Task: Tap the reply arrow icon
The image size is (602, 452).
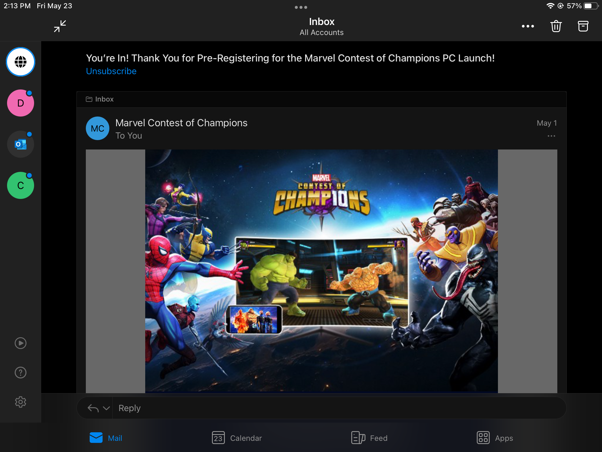Action: pos(93,408)
